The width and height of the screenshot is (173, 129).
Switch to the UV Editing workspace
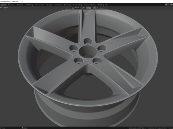point(29,5)
